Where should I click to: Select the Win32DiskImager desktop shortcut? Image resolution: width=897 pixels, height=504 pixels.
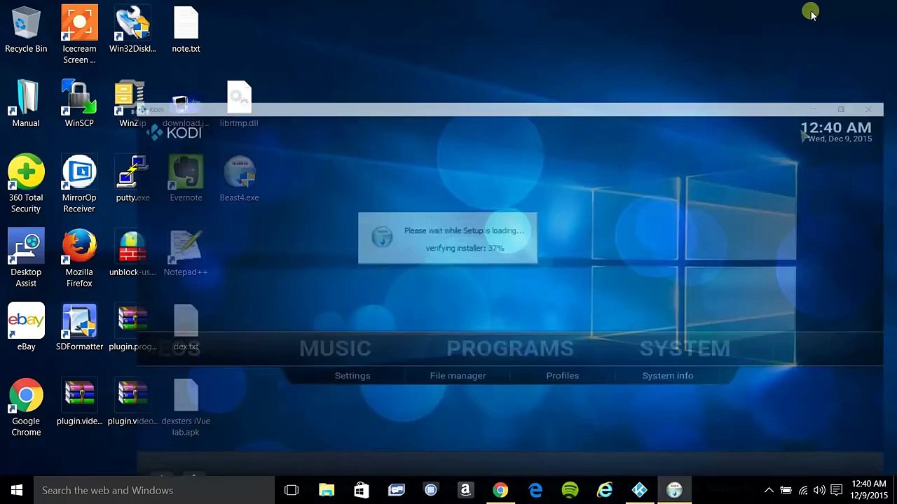[x=132, y=30]
